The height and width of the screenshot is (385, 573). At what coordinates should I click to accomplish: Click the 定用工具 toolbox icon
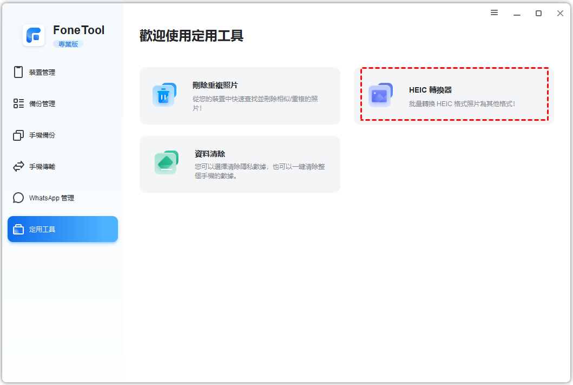point(18,230)
